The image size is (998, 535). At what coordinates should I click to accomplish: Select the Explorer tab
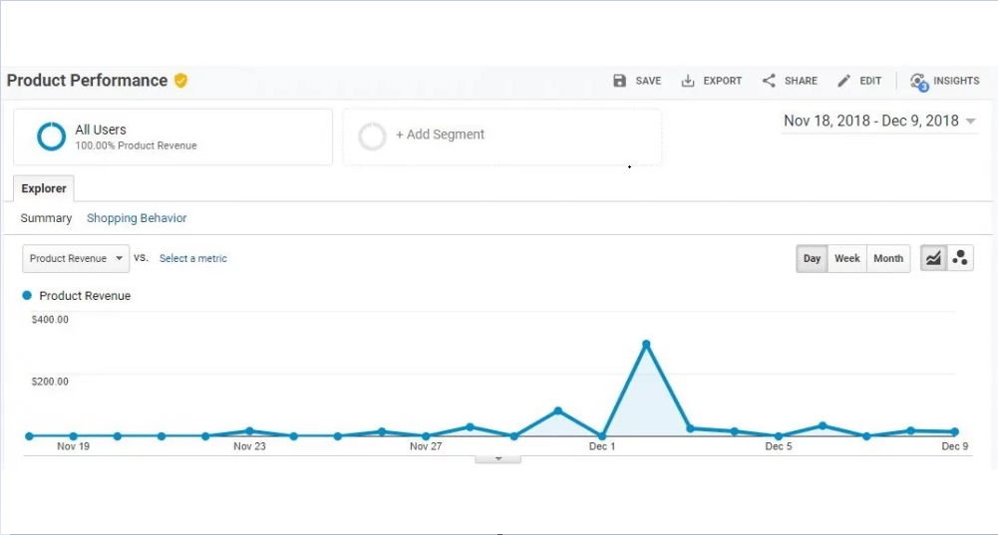[x=44, y=188]
